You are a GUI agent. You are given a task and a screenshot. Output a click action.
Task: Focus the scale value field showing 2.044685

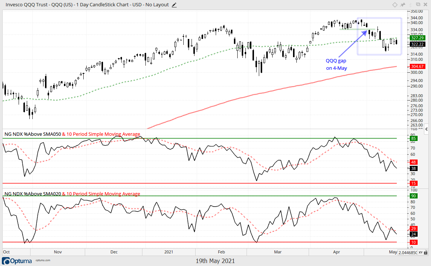point(408,252)
